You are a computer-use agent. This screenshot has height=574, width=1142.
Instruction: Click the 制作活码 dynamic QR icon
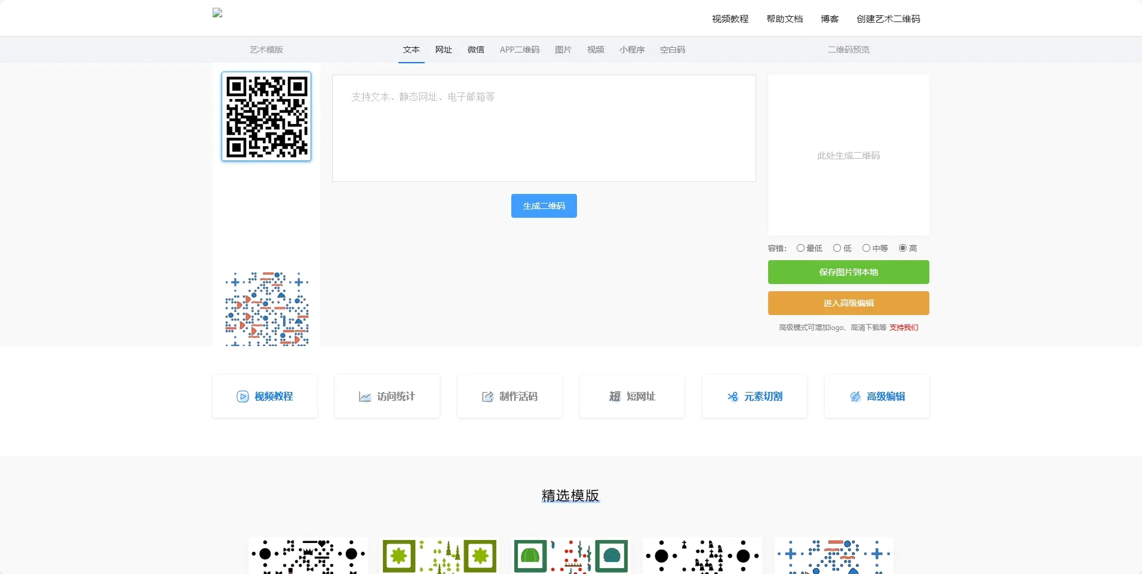pyautogui.click(x=509, y=396)
